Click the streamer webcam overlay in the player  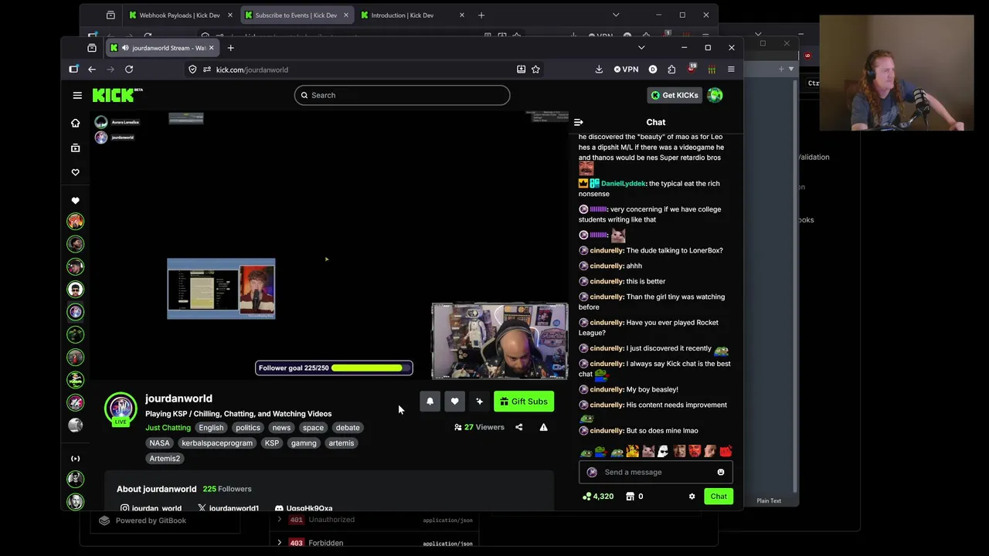tap(499, 341)
